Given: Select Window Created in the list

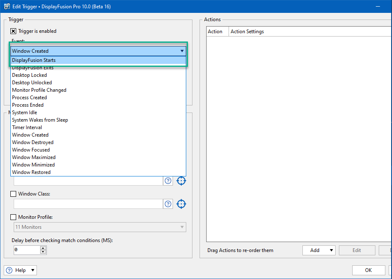Looking at the screenshot, I should pyautogui.click(x=98, y=135).
